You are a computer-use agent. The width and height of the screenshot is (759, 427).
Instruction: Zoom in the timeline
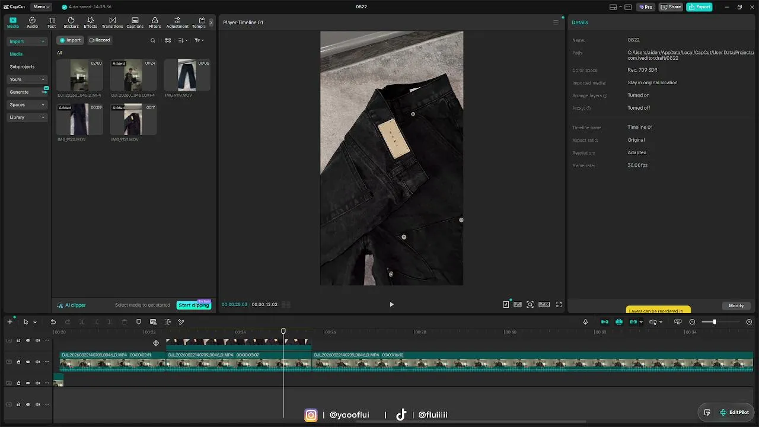click(x=749, y=322)
